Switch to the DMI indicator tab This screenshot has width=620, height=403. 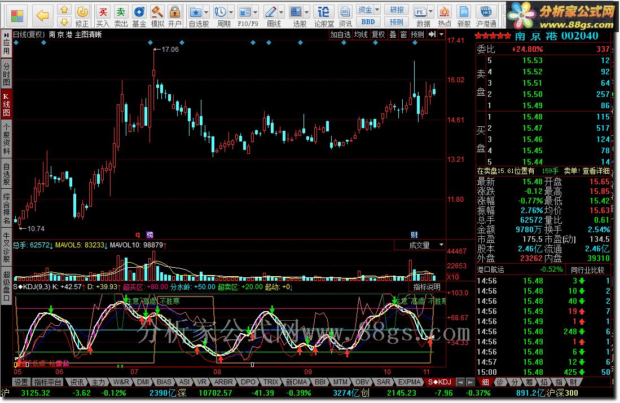[x=143, y=382]
